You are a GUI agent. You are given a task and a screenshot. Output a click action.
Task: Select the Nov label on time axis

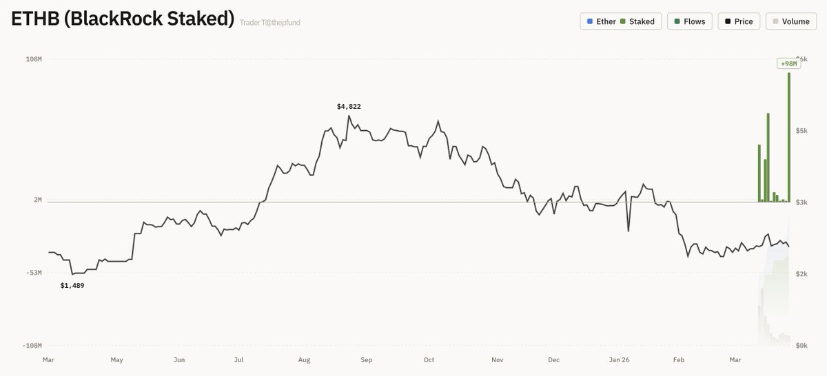(498, 359)
